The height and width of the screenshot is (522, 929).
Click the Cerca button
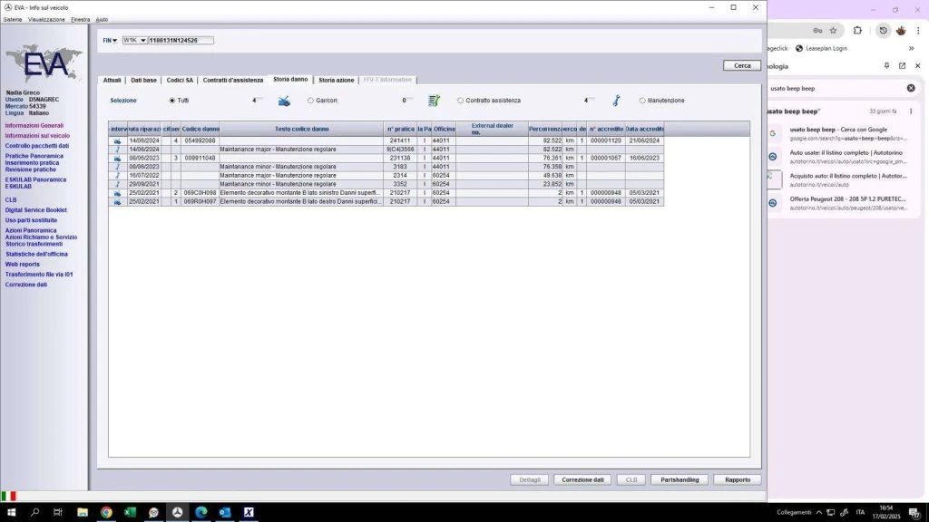(x=742, y=65)
